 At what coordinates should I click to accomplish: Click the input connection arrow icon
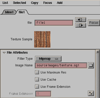click(81, 20)
